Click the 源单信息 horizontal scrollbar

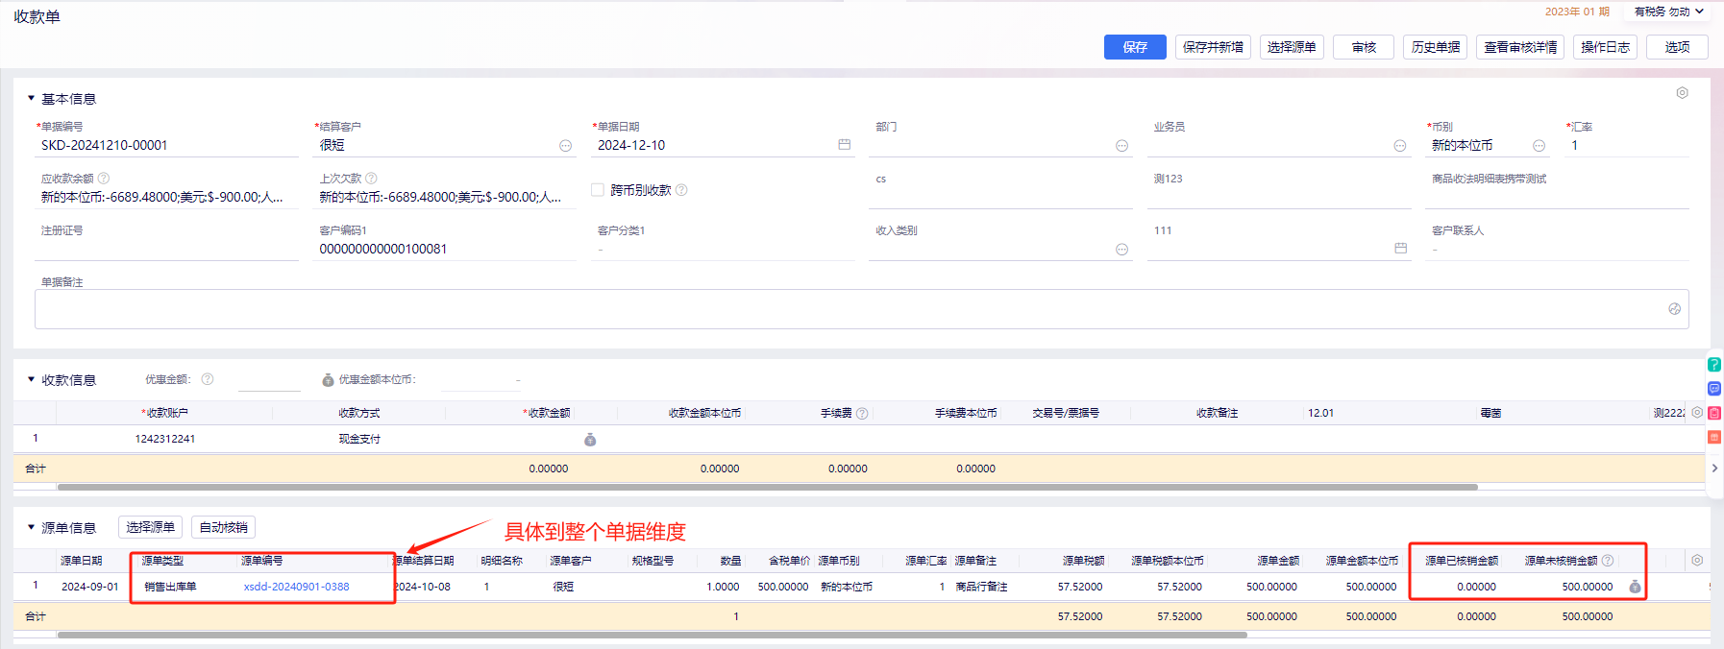[652, 635]
